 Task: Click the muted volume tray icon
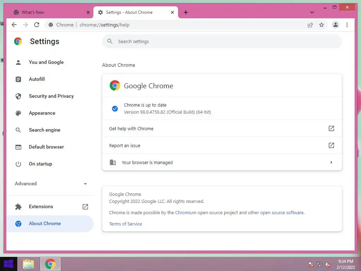click(x=328, y=264)
